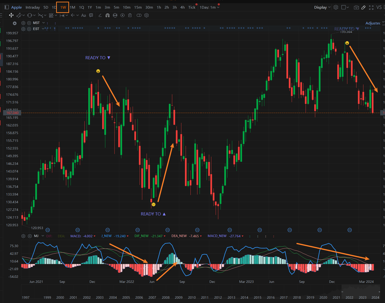Remove the MST indicator with X
This screenshot has width=385, height=303.
tap(29, 23)
